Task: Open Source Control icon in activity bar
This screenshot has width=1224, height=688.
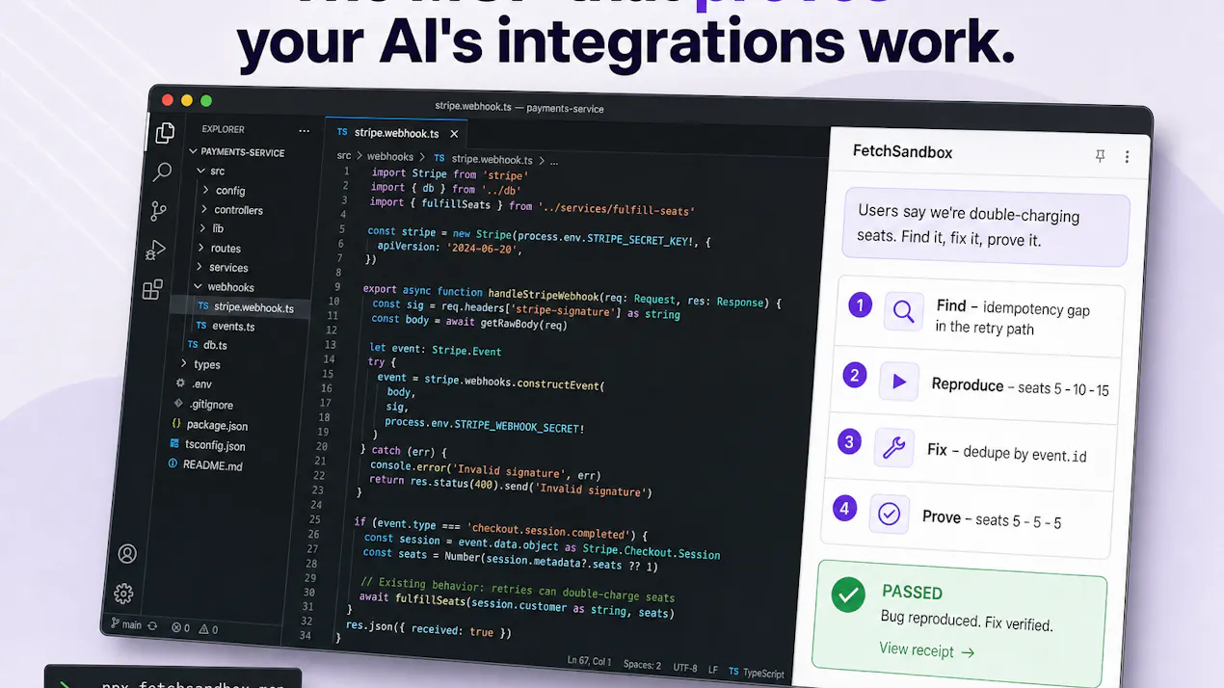Action: coord(159,211)
